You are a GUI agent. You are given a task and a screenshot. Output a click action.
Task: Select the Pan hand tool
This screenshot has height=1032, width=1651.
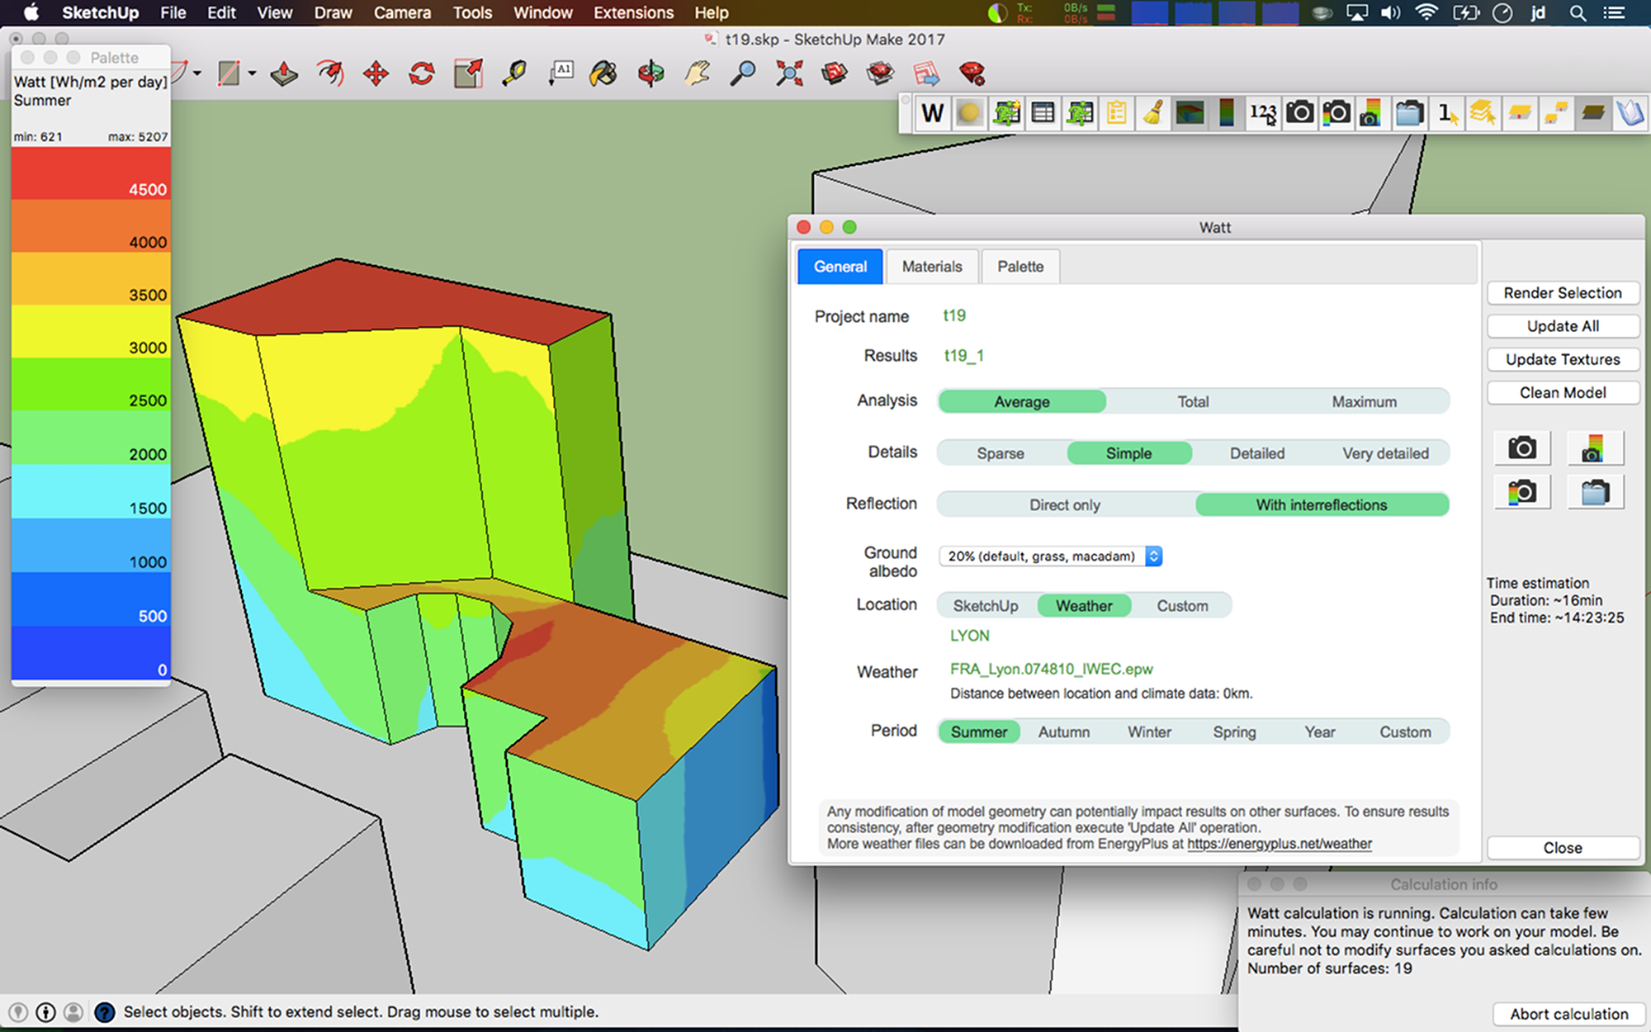697,74
